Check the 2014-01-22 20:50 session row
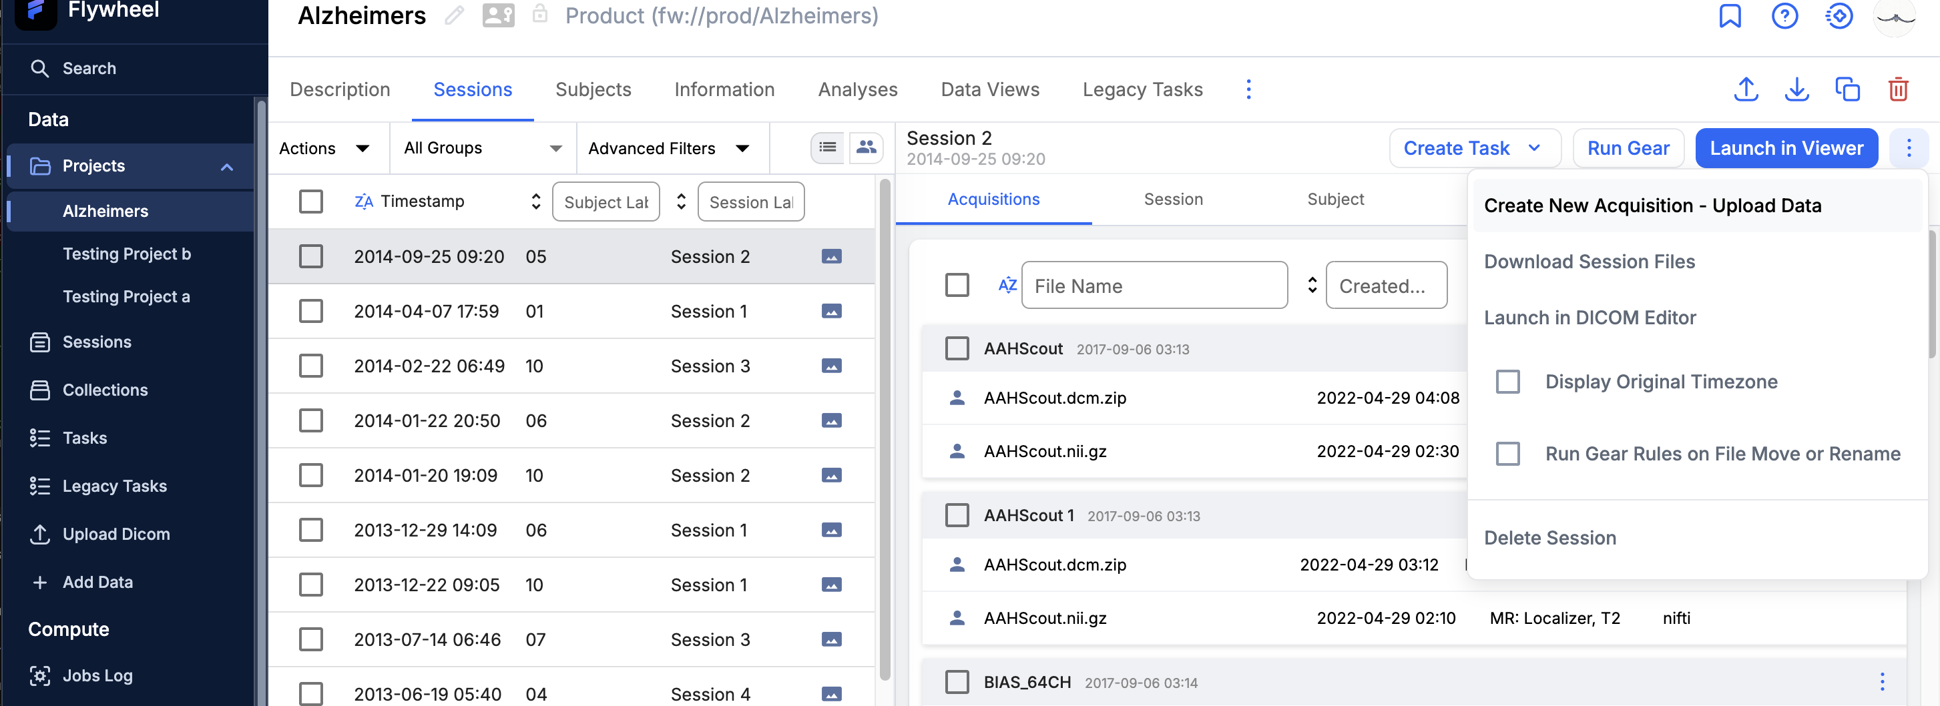 (x=311, y=421)
